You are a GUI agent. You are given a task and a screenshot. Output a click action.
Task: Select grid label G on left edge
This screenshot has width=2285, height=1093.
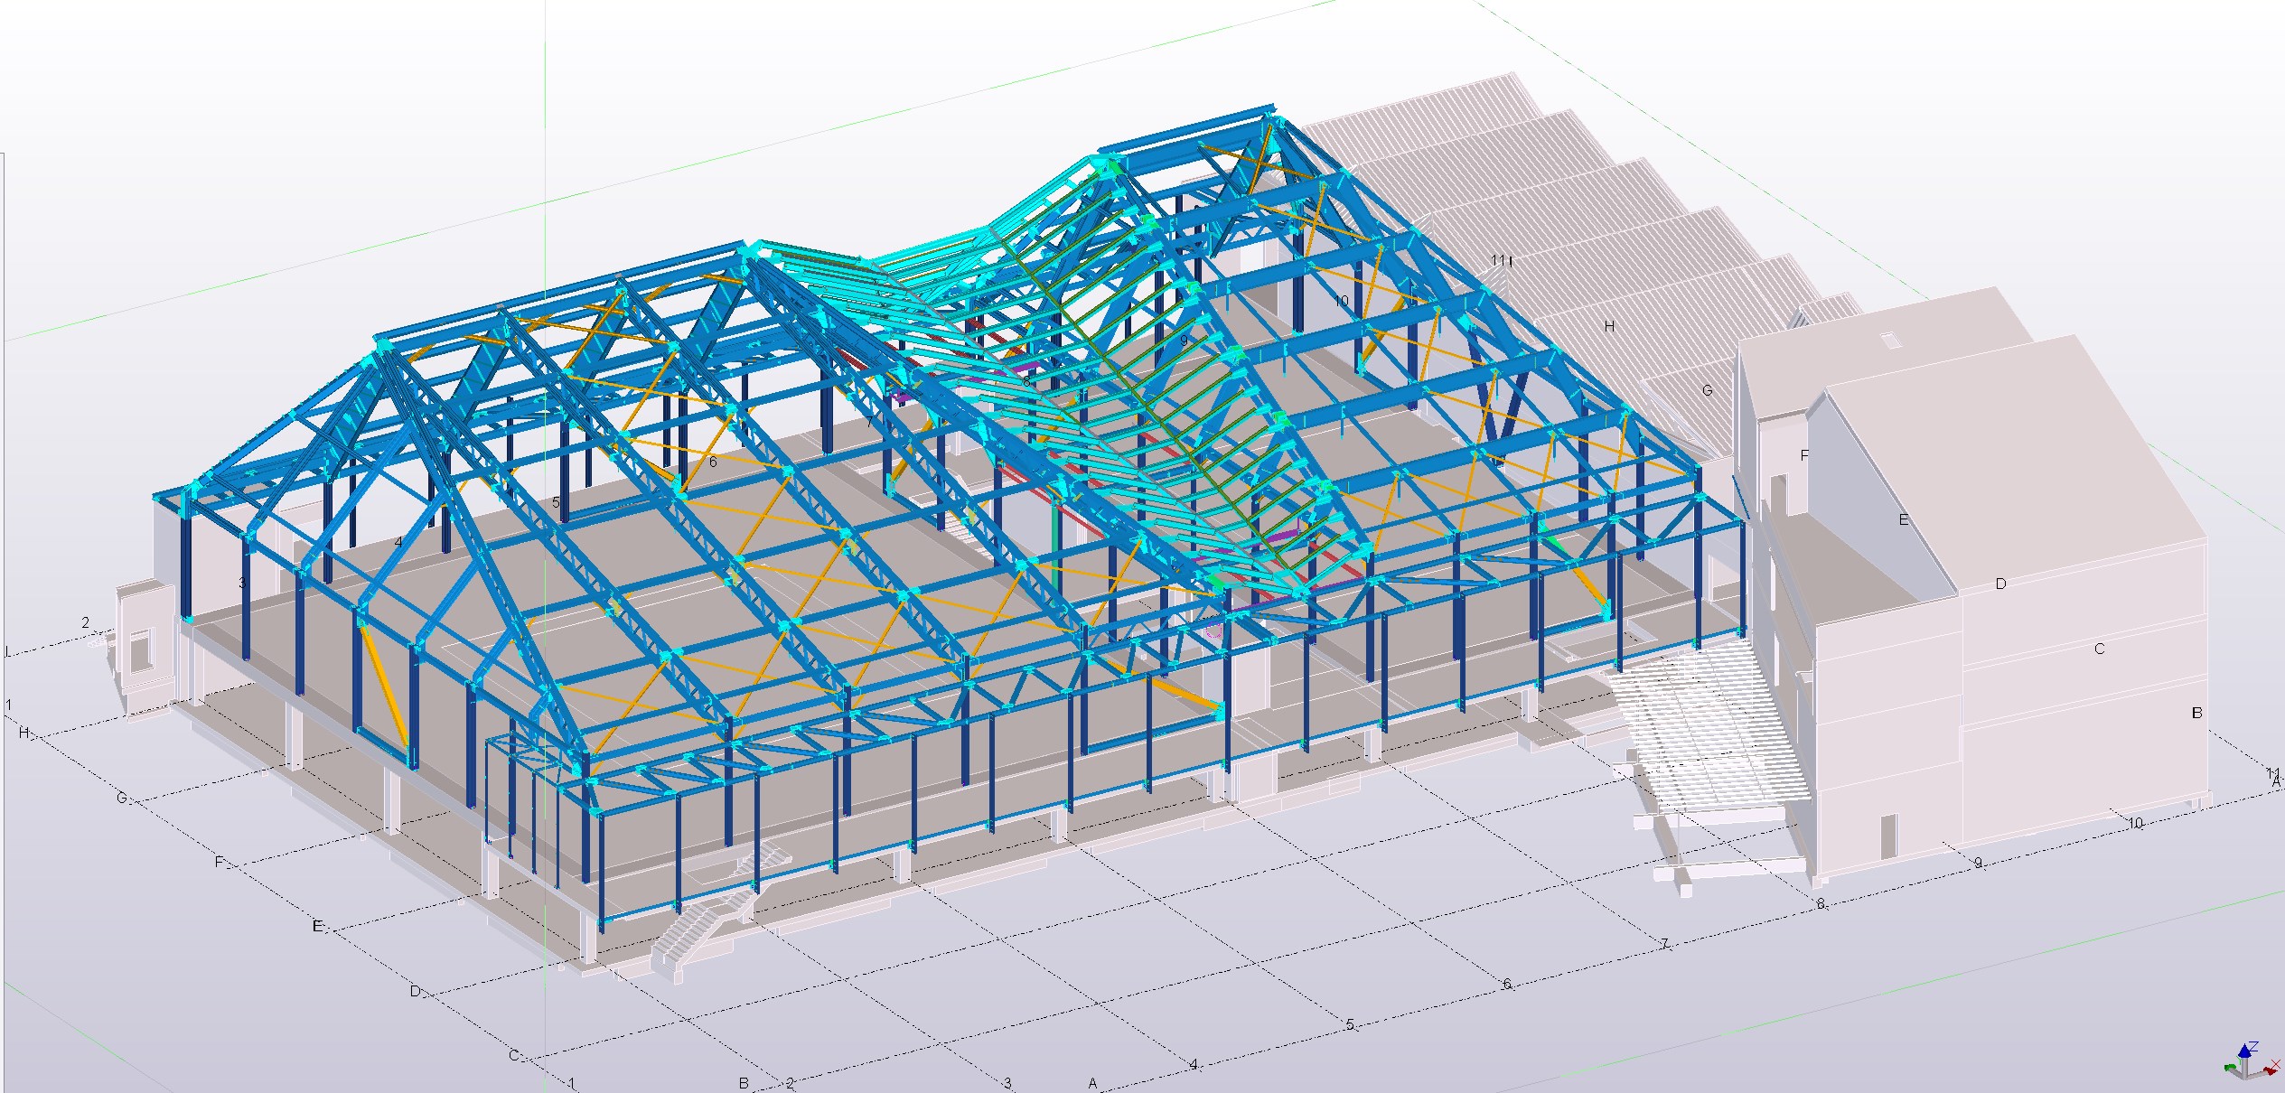point(122,799)
